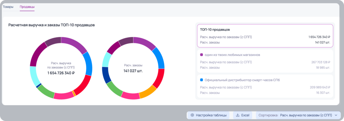This screenshot has height=121, width=344.
Task: Switch to the Товары tab
Action: tap(8, 7)
